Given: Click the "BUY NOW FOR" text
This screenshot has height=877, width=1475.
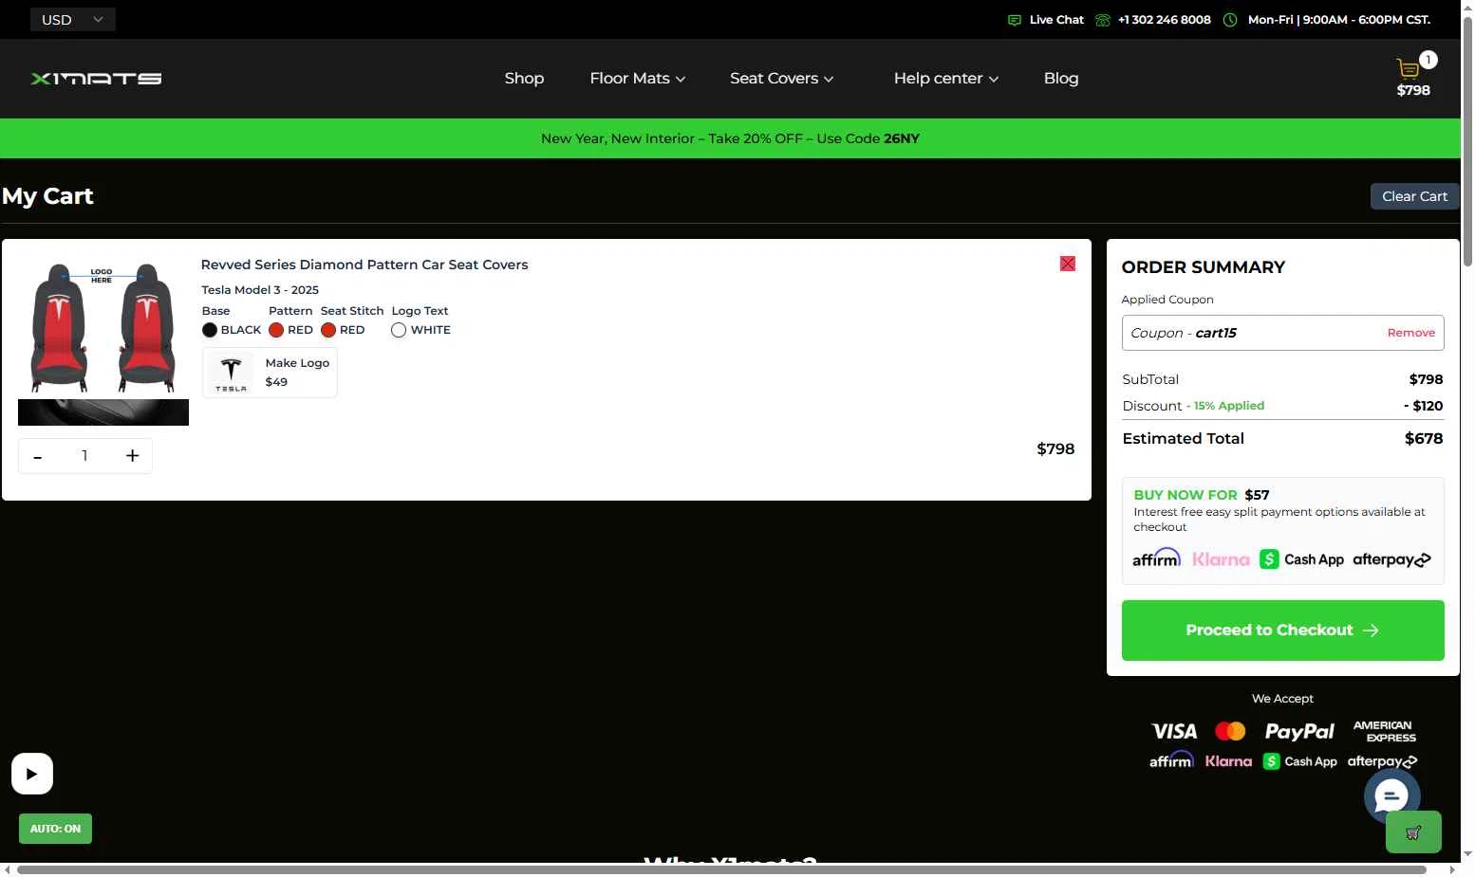Looking at the screenshot, I should click(x=1186, y=495).
